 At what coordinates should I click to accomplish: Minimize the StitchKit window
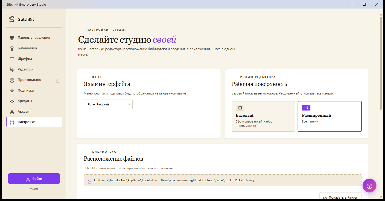click(x=352, y=4)
